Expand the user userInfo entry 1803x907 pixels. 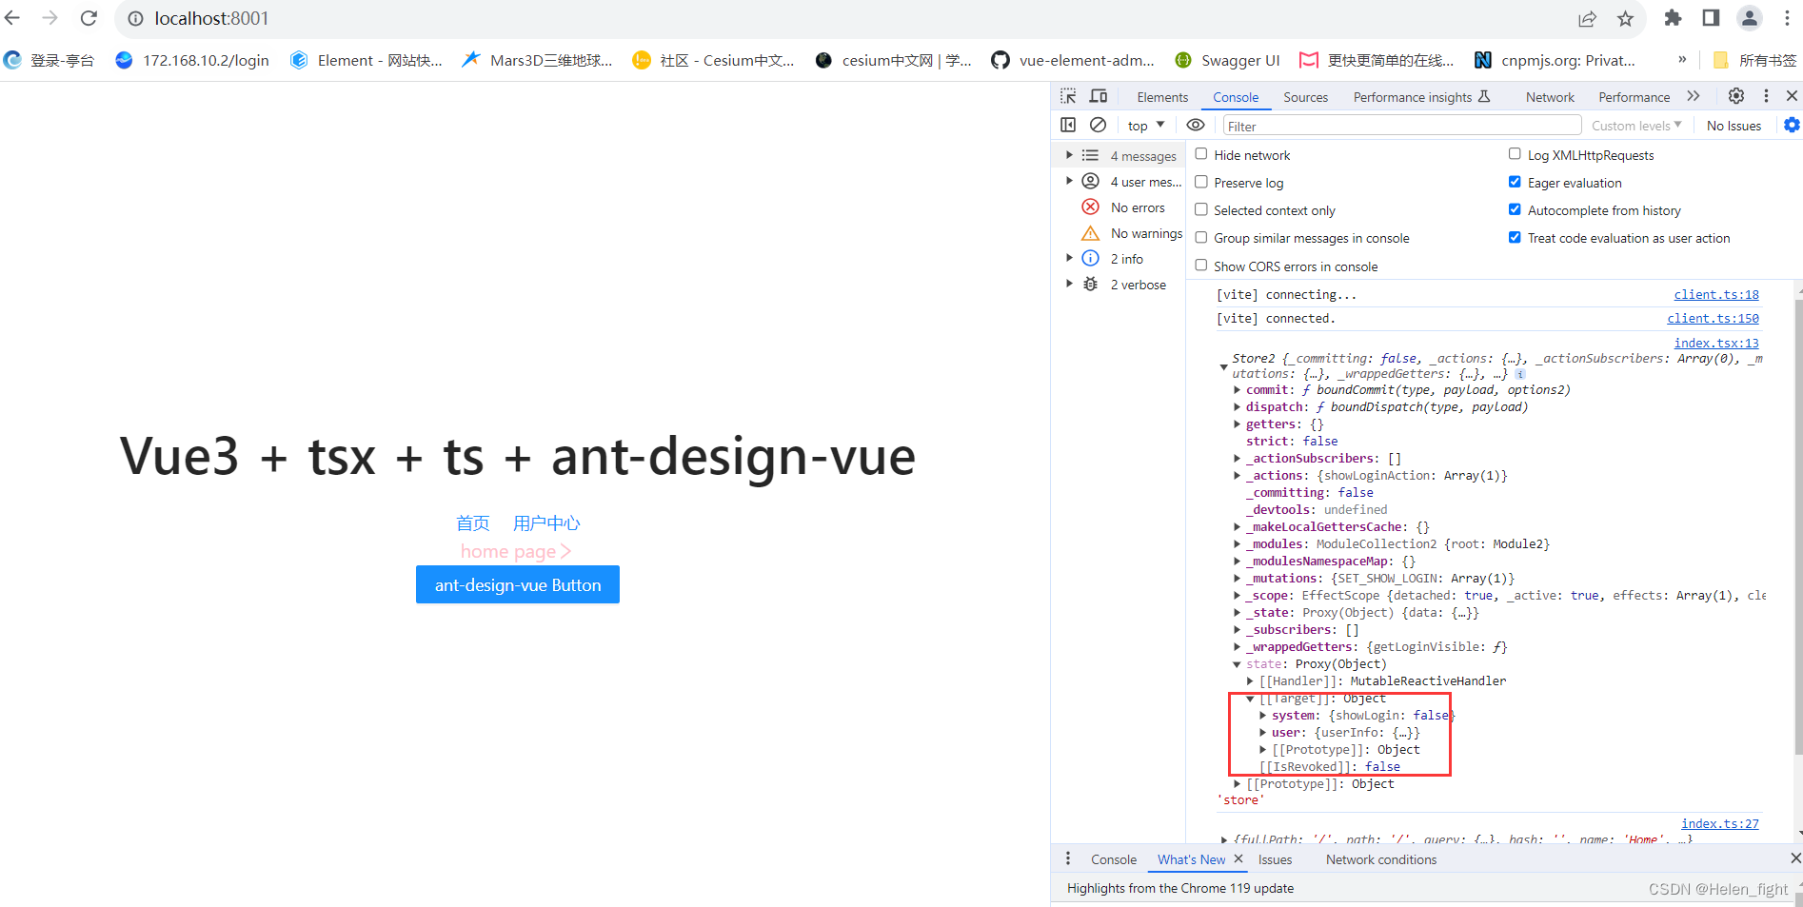1263,733
